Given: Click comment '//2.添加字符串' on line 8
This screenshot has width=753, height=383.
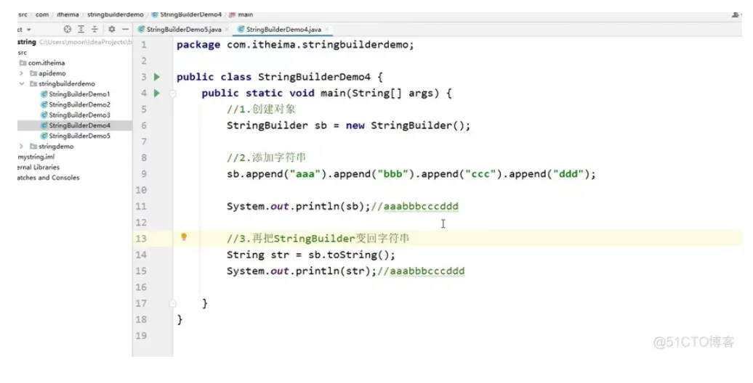Looking at the screenshot, I should (266, 157).
